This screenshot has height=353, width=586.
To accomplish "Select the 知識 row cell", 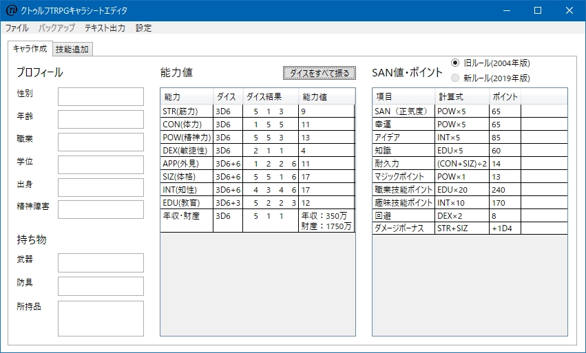I will (x=404, y=151).
